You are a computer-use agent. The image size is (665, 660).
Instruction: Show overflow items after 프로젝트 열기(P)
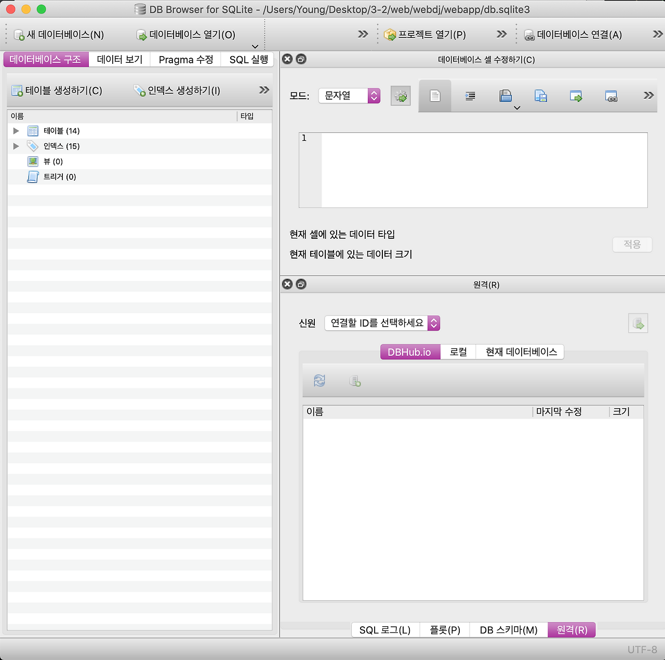pyautogui.click(x=501, y=34)
